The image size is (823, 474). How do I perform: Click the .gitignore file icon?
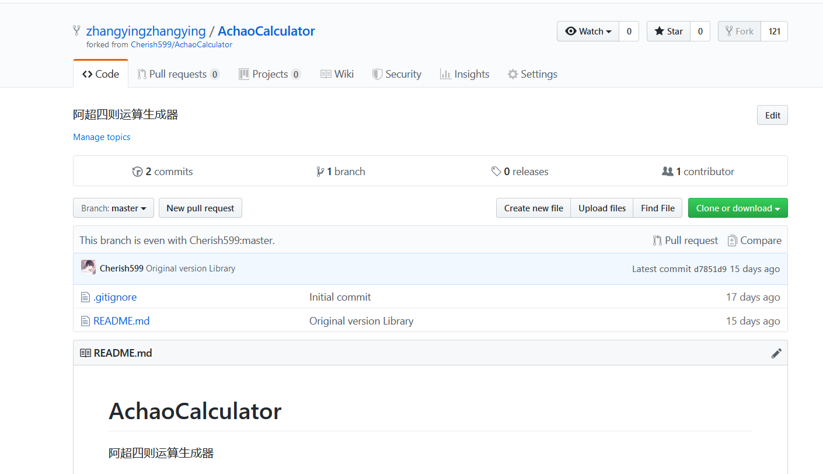[85, 297]
